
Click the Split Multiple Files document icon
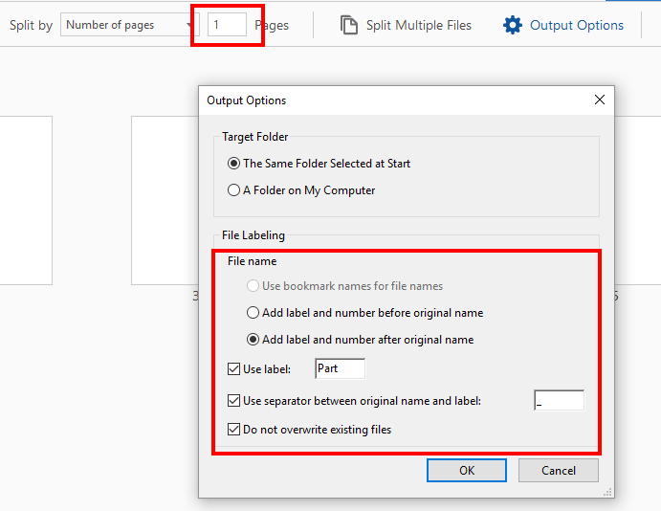coord(349,26)
